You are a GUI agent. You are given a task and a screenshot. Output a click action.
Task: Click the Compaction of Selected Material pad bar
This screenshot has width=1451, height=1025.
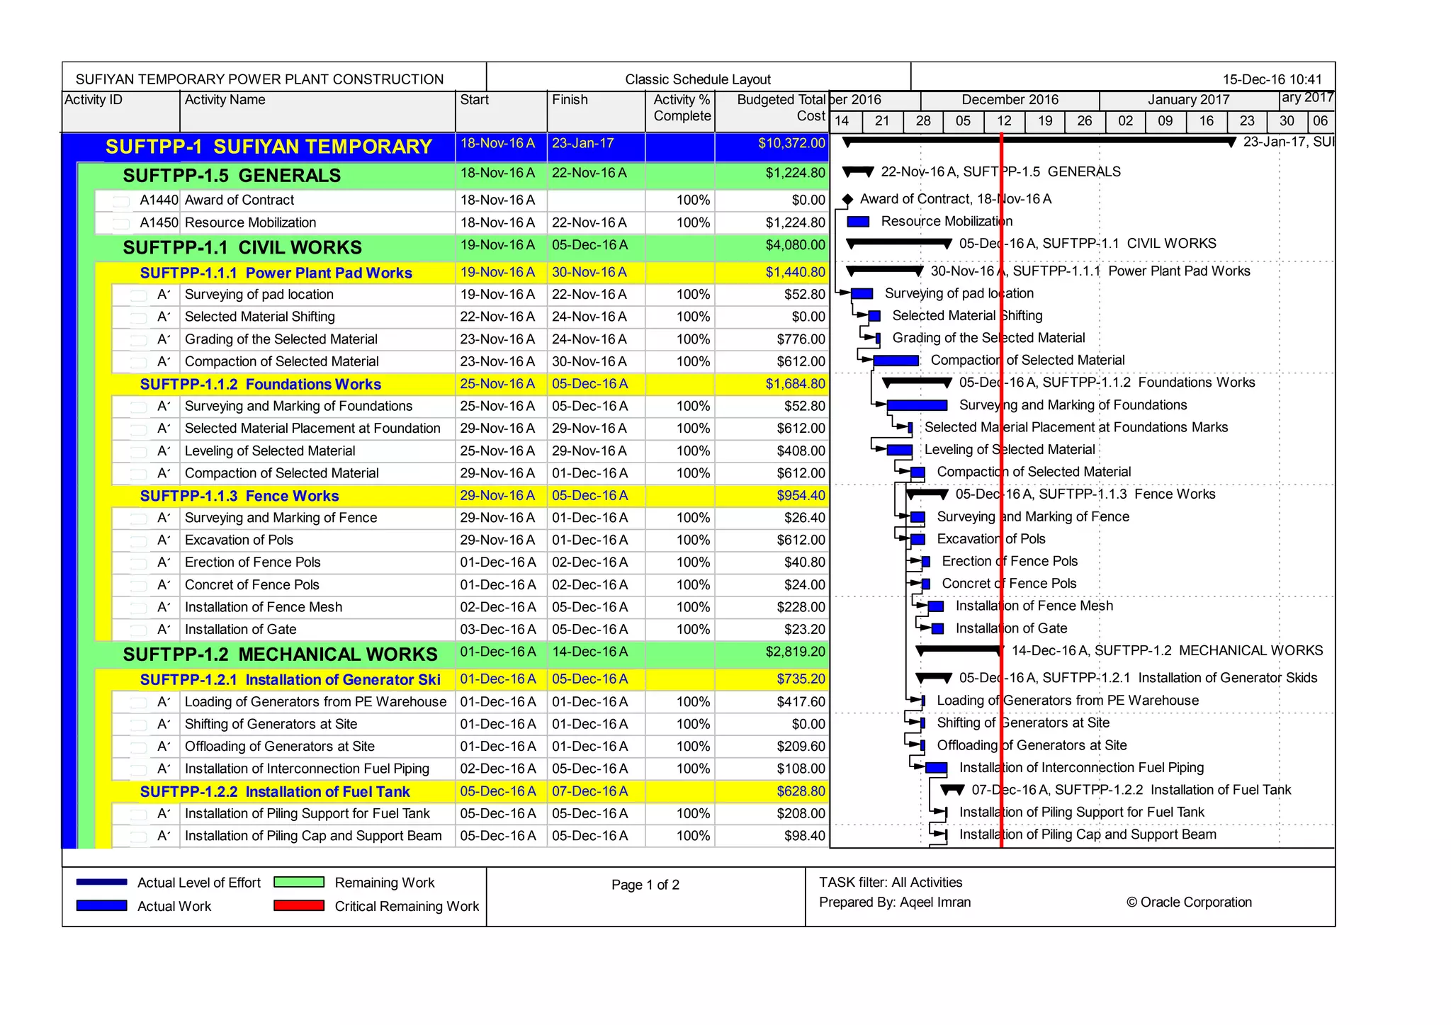tap(896, 361)
